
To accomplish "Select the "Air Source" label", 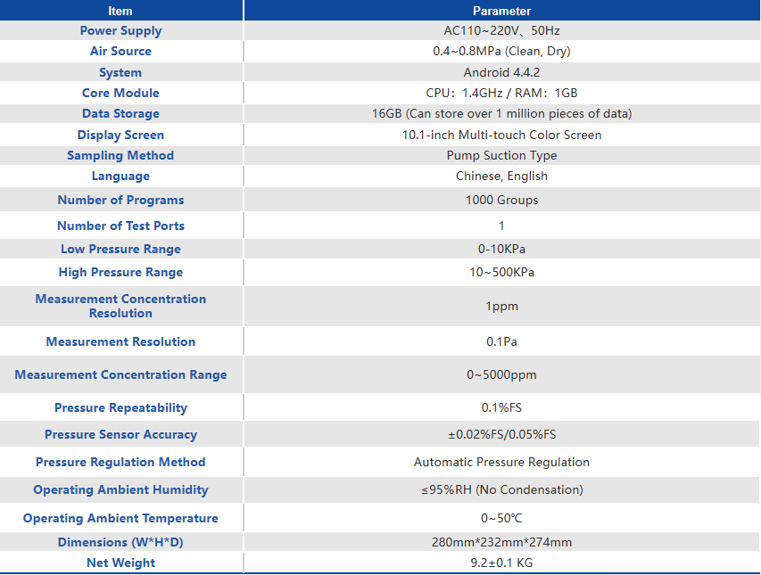I will click(x=120, y=51).
